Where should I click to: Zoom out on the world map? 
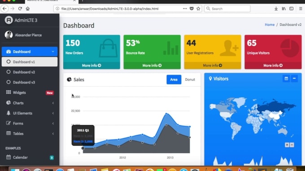point(292,145)
